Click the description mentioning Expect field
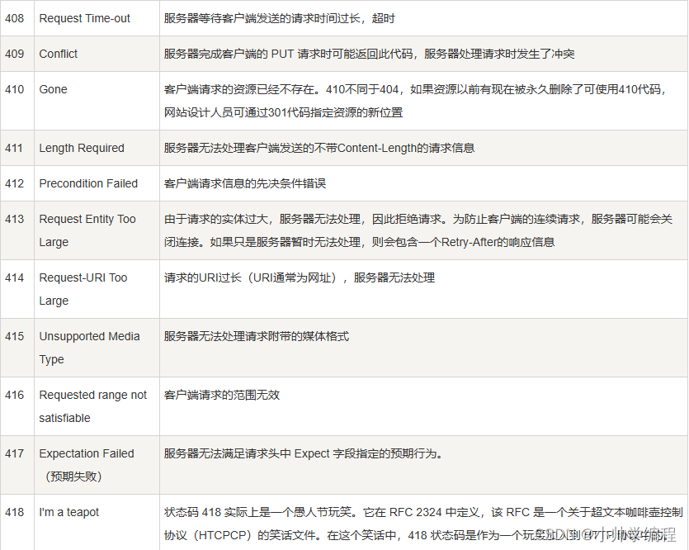This screenshot has height=550, width=689. point(303,453)
